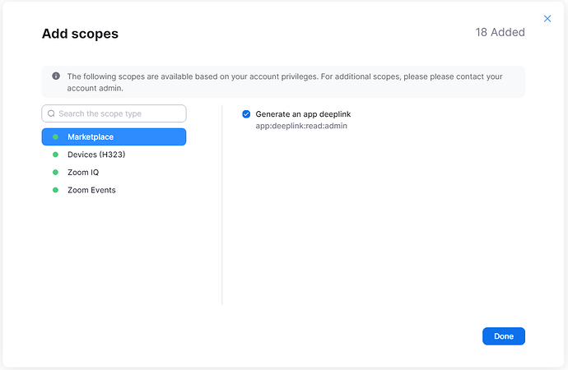Select the Marketplace scope category
Screen dimensions: 568x370
tap(114, 137)
